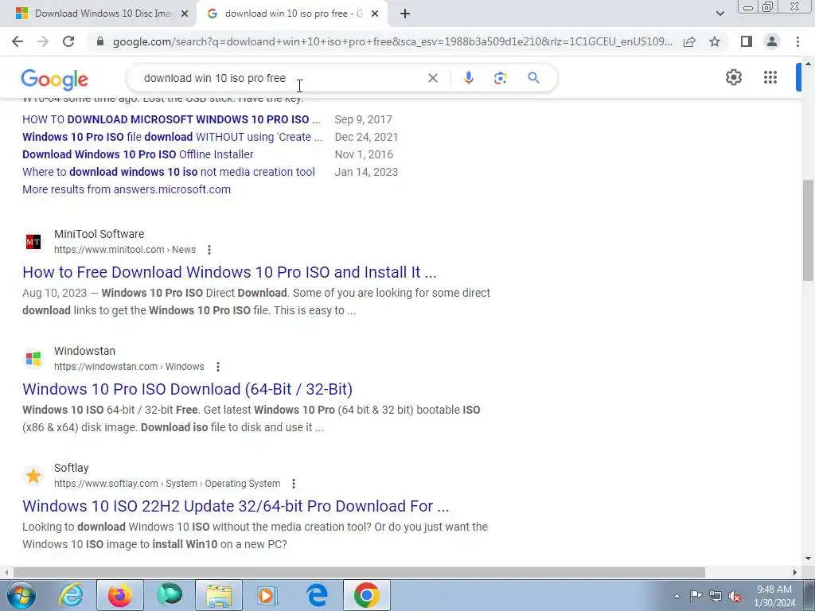Click the Jan 14, 2023 date text
Image resolution: width=815 pixels, height=611 pixels.
pos(366,172)
